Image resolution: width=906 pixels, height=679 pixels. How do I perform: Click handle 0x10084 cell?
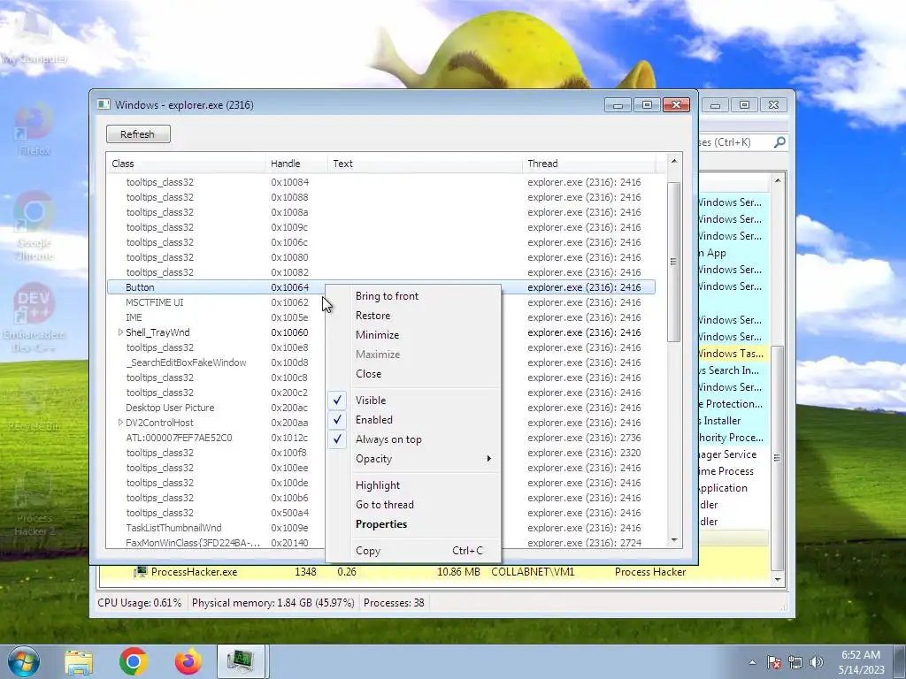click(289, 182)
